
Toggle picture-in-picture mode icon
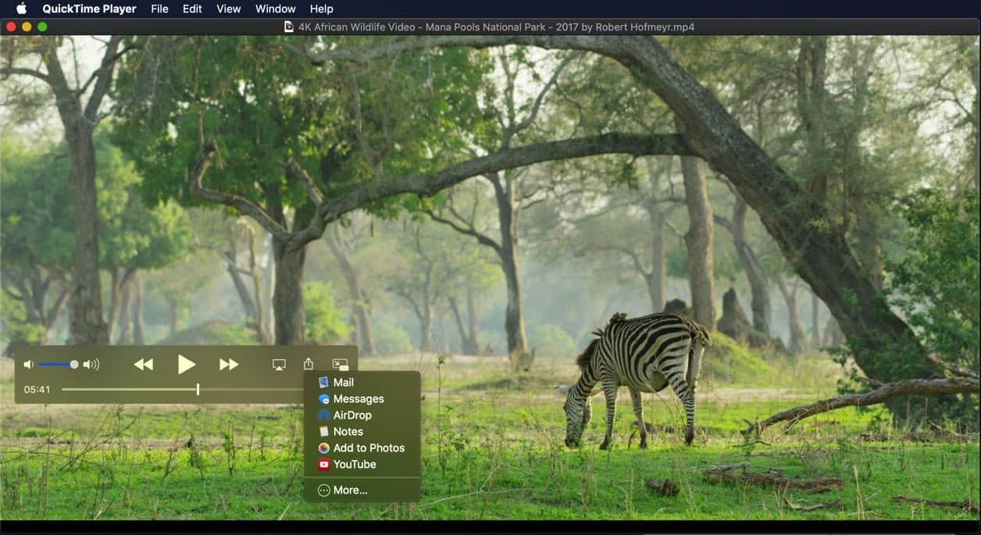(340, 364)
